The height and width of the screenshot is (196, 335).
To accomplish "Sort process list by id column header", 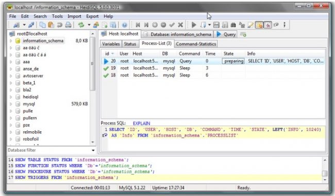I will pyautogui.click(x=110, y=54).
